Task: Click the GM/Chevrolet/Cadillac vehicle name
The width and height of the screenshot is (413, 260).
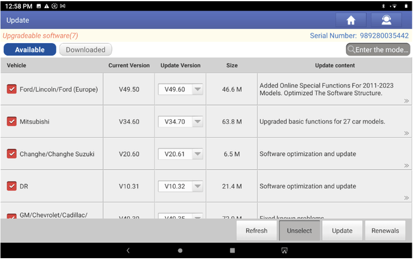Action: point(53,215)
